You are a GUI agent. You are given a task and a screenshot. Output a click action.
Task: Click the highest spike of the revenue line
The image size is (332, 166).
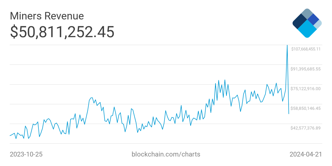pos(287,45)
